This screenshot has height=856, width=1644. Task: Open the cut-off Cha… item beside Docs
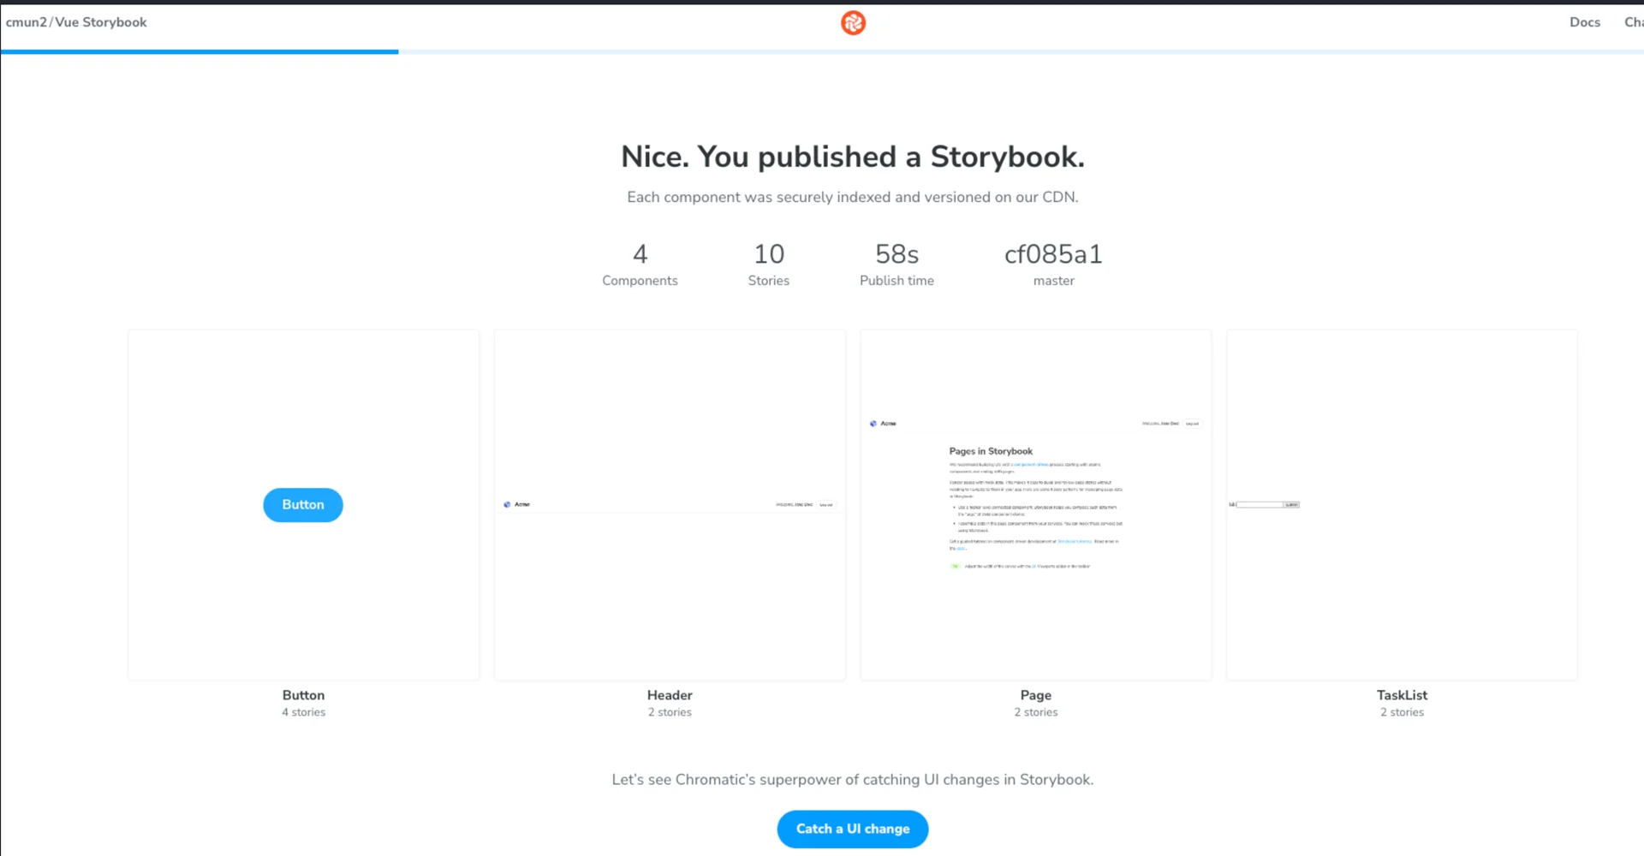[1633, 22]
